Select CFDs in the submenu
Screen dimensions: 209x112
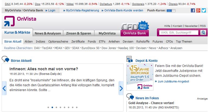(x=169, y=41)
